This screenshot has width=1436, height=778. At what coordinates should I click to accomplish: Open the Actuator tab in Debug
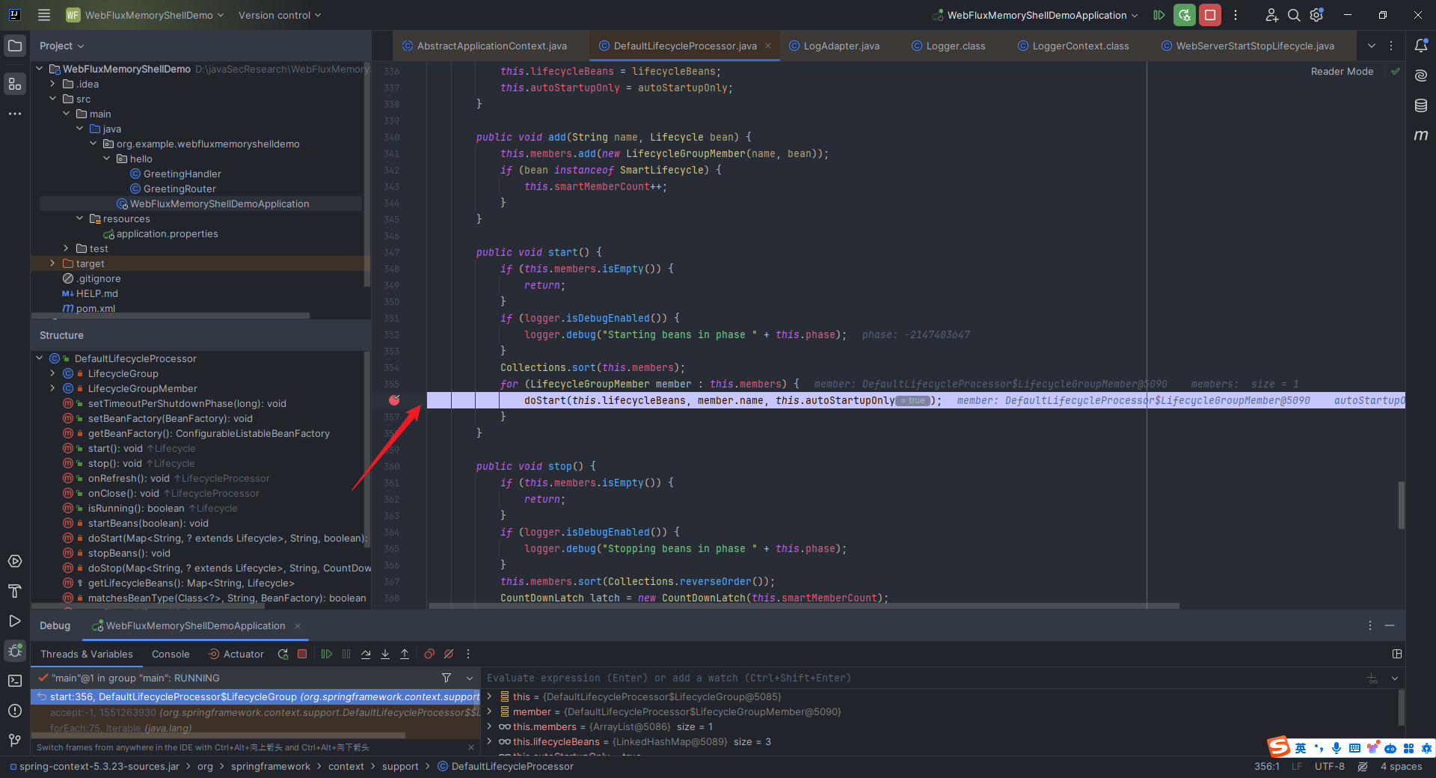236,654
